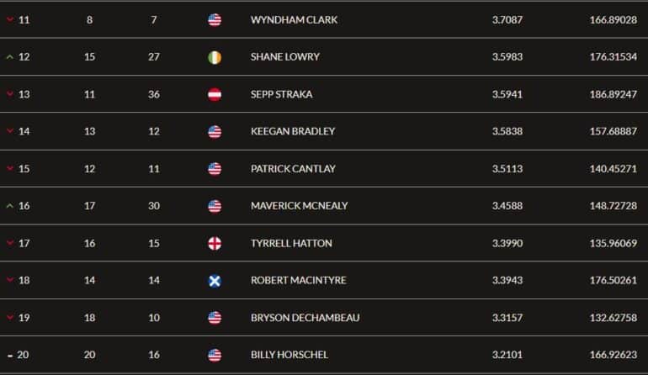Click the Irish flag next to Shane Lowry

215,57
